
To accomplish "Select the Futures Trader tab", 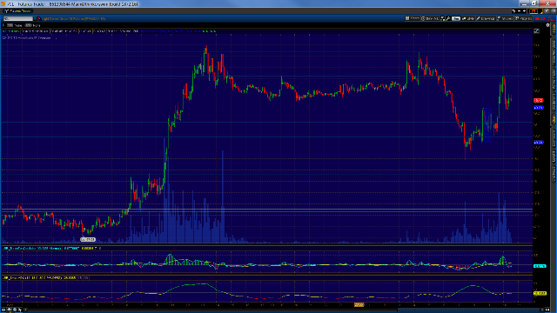I will (x=17, y=11).
